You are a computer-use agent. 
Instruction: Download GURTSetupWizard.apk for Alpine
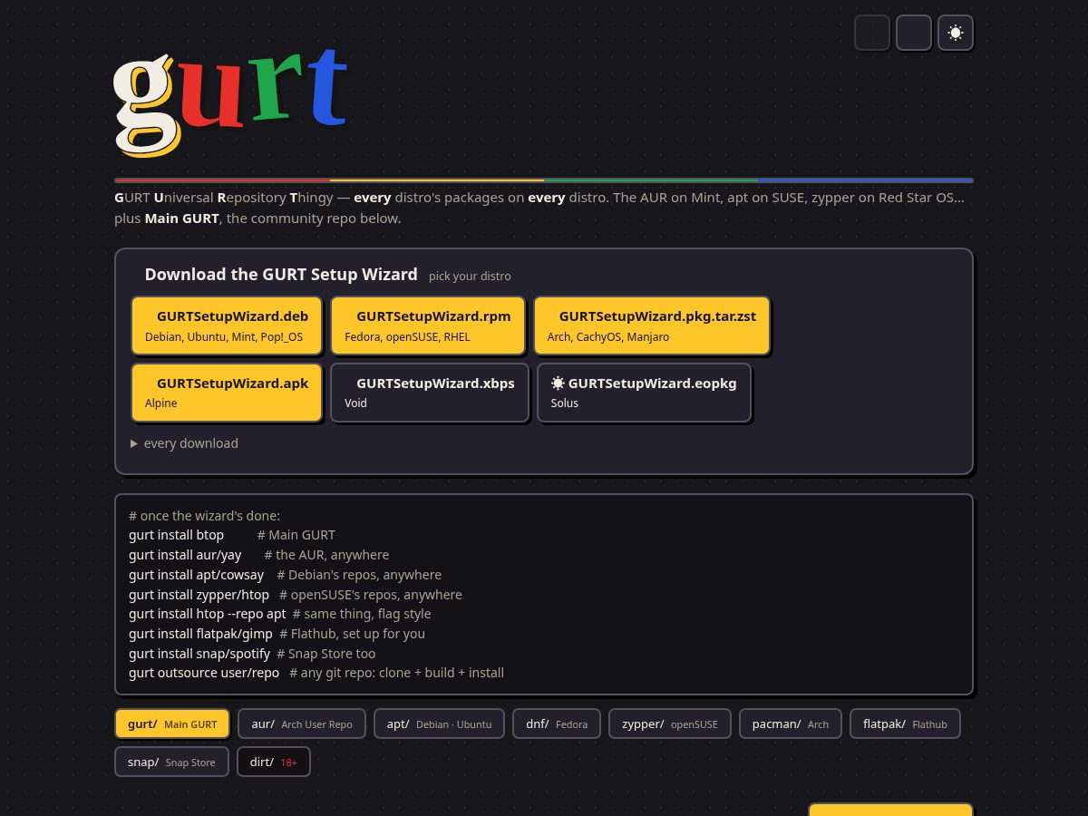point(227,393)
